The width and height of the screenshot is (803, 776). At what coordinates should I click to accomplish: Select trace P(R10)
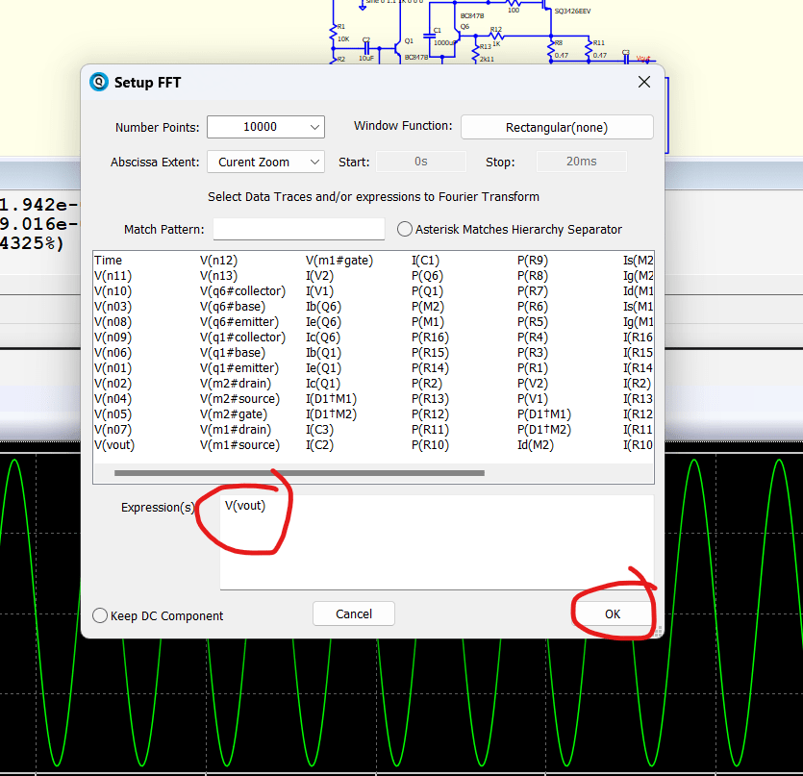pyautogui.click(x=430, y=444)
